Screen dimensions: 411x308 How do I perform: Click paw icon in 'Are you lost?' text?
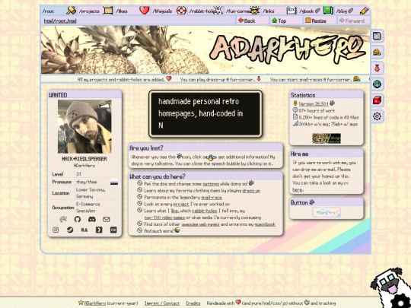coord(180,157)
